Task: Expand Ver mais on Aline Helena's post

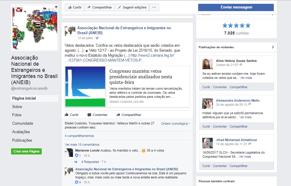Action: [x=246, y=78]
